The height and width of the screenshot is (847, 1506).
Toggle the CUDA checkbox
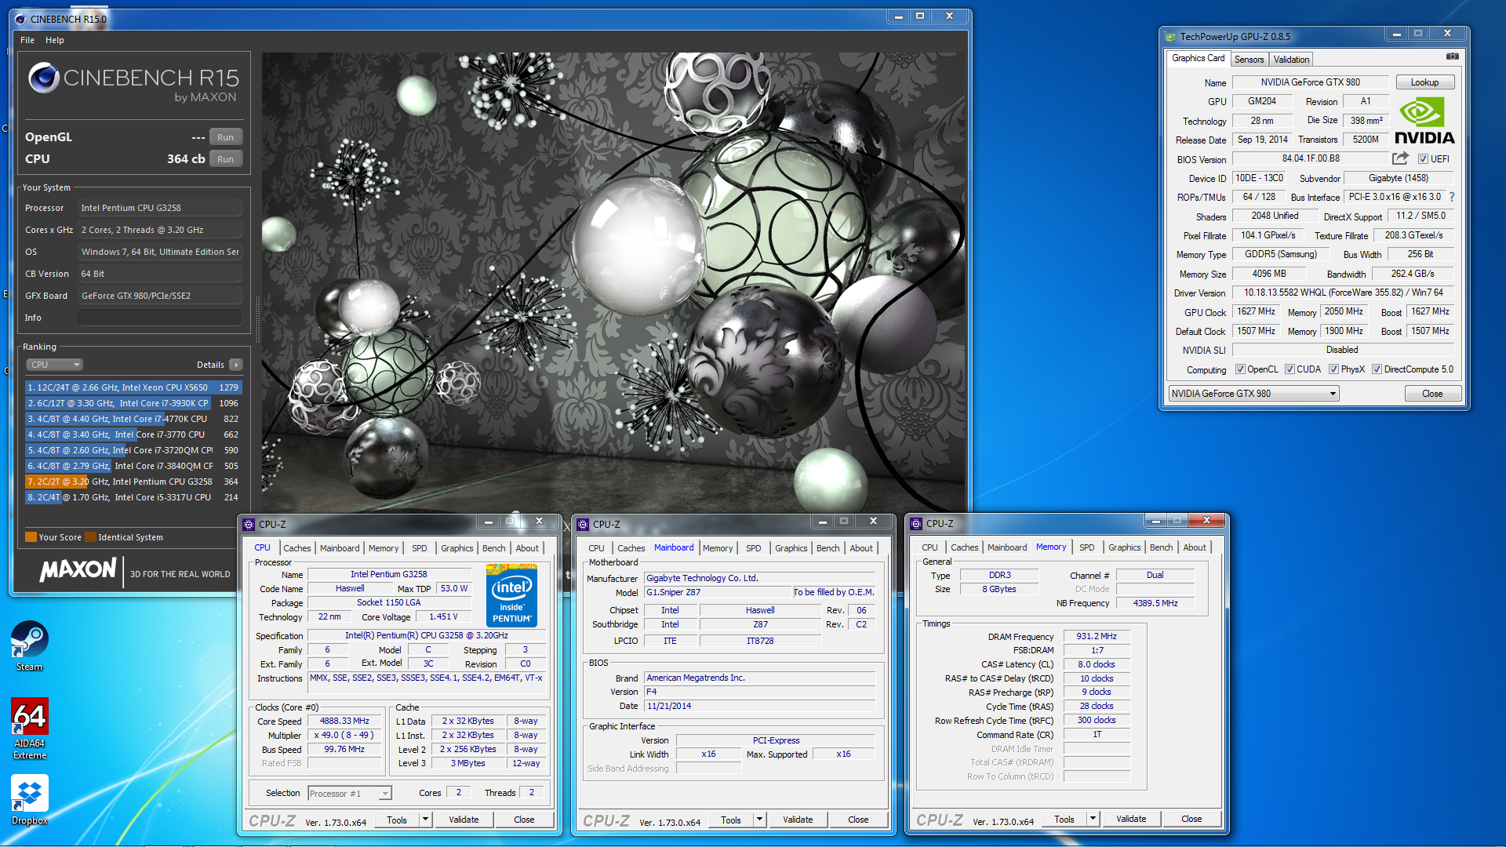click(1290, 369)
